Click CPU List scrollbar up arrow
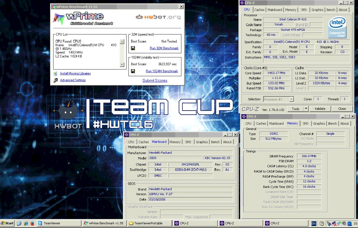The width and height of the screenshot is (358, 228). pyautogui.click(x=122, y=42)
